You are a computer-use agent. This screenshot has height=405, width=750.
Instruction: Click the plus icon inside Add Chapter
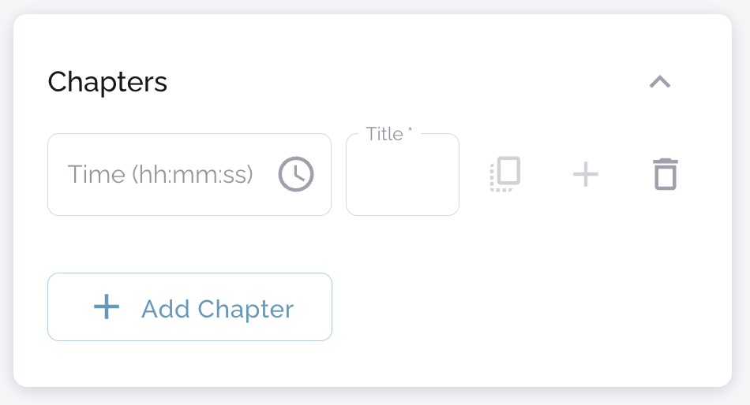coord(107,307)
